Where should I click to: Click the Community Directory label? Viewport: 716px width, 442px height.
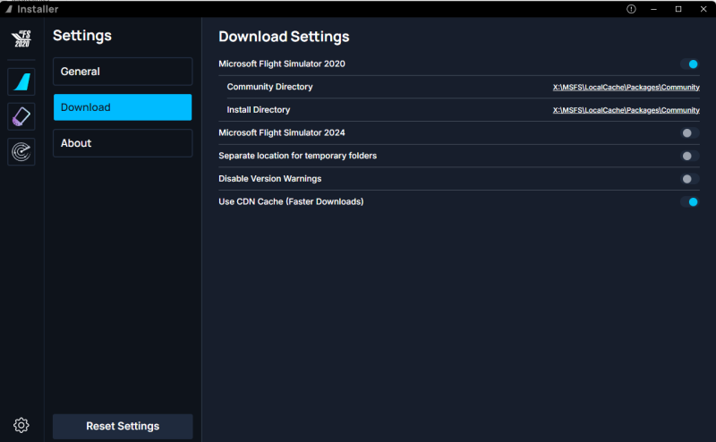coord(269,87)
